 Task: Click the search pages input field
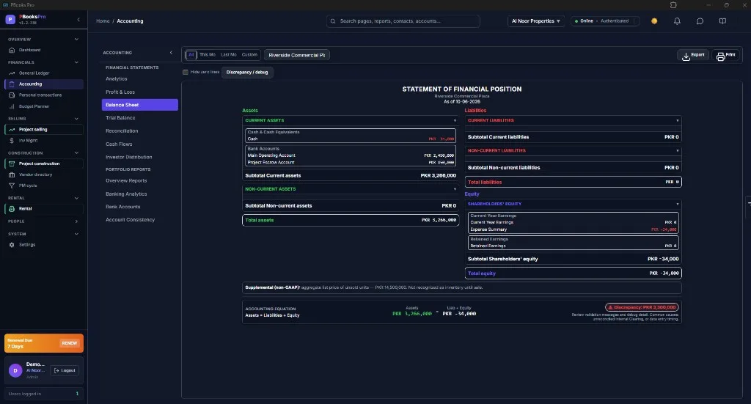tap(403, 21)
